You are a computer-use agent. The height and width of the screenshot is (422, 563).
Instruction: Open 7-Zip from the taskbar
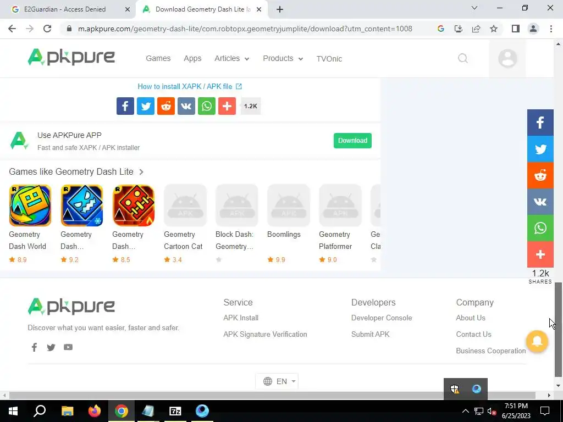[175, 410]
